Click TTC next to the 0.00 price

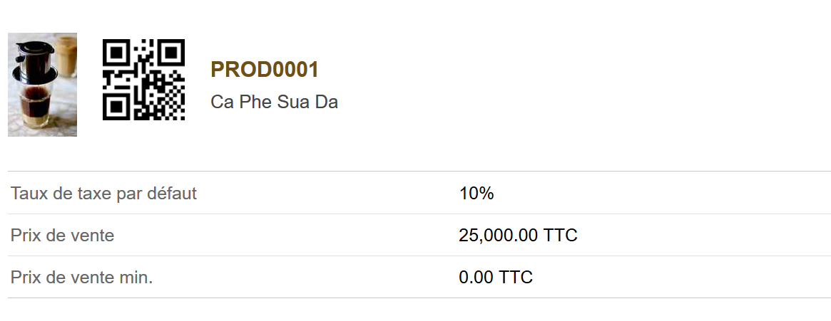point(516,277)
